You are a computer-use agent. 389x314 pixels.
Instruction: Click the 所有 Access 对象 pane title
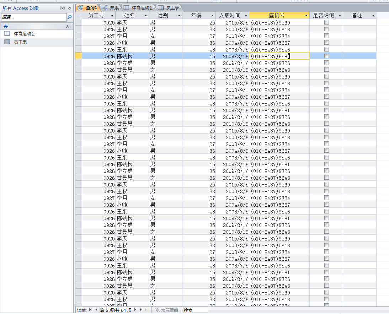click(x=21, y=8)
